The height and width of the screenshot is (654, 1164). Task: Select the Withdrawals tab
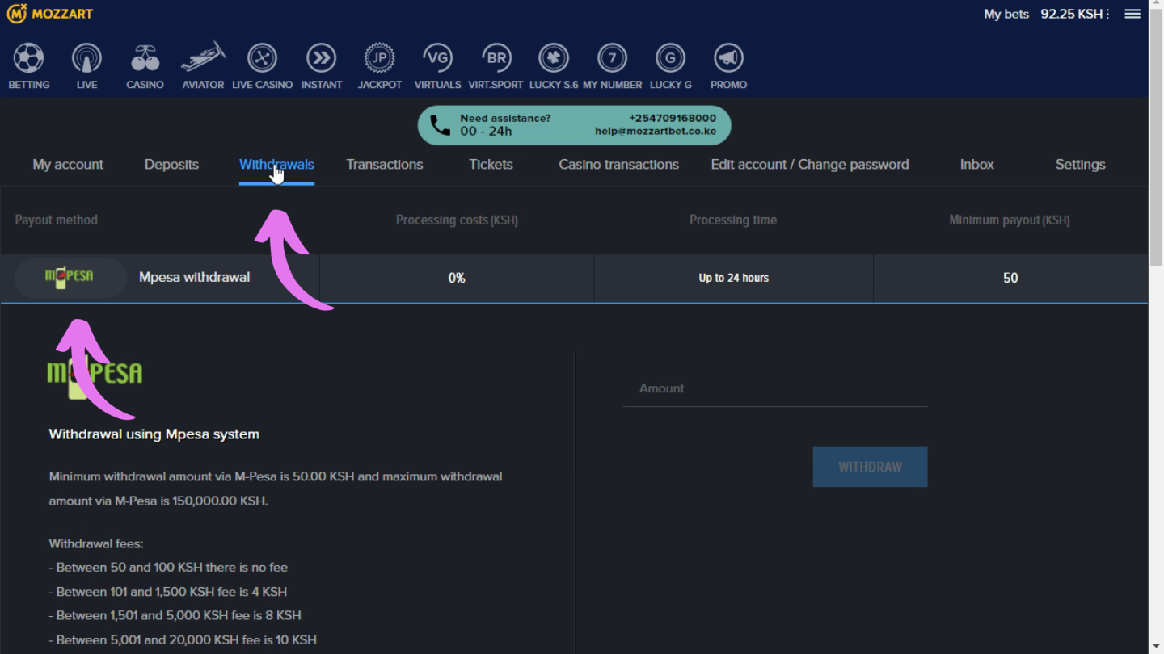point(276,165)
